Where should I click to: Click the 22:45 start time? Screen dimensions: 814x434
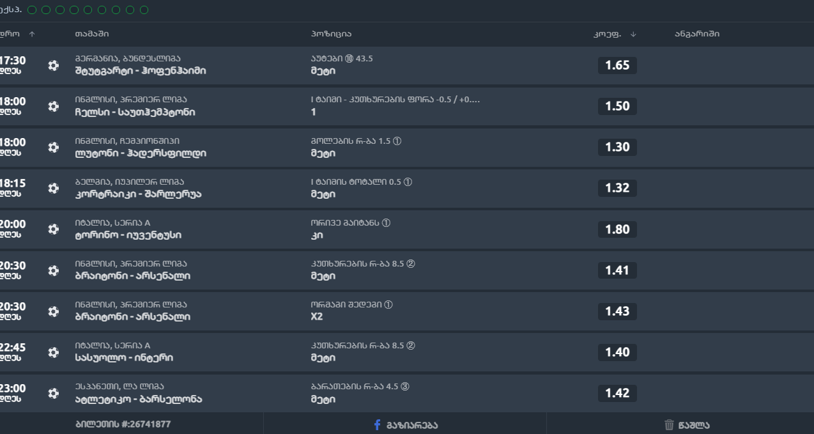[x=13, y=348]
